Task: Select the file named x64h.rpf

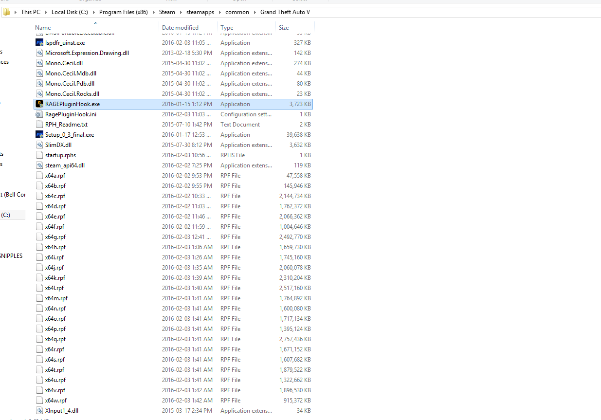Action: pyautogui.click(x=55, y=247)
